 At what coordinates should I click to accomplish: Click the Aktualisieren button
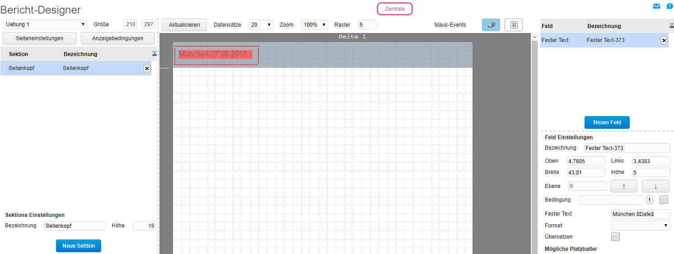[184, 25]
